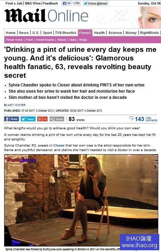The height and width of the screenshot is (252, 161).
Task: Open the Health tab
Action: 99,33
